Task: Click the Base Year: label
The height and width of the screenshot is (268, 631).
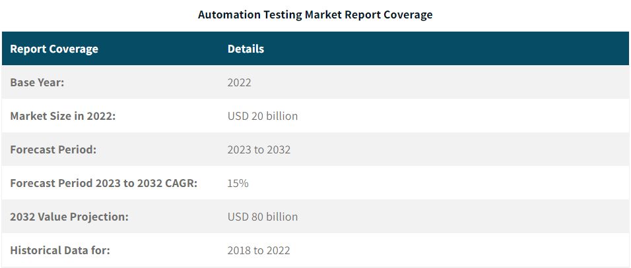Action: (x=37, y=82)
